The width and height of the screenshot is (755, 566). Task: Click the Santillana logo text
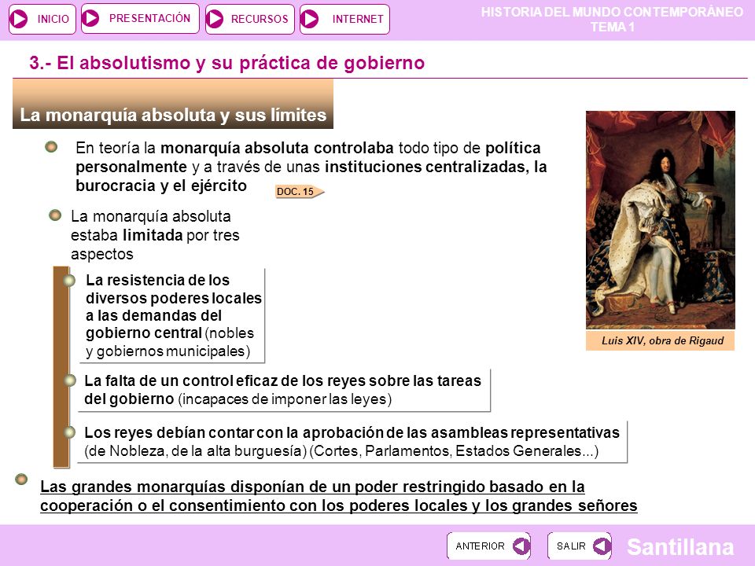(679, 547)
